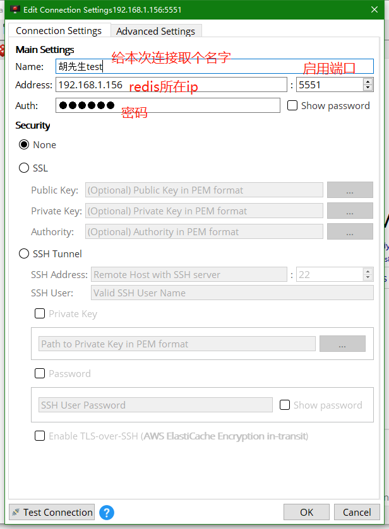Click the Path to Private Key field
Viewport: 389px width, 529px height.
click(177, 344)
